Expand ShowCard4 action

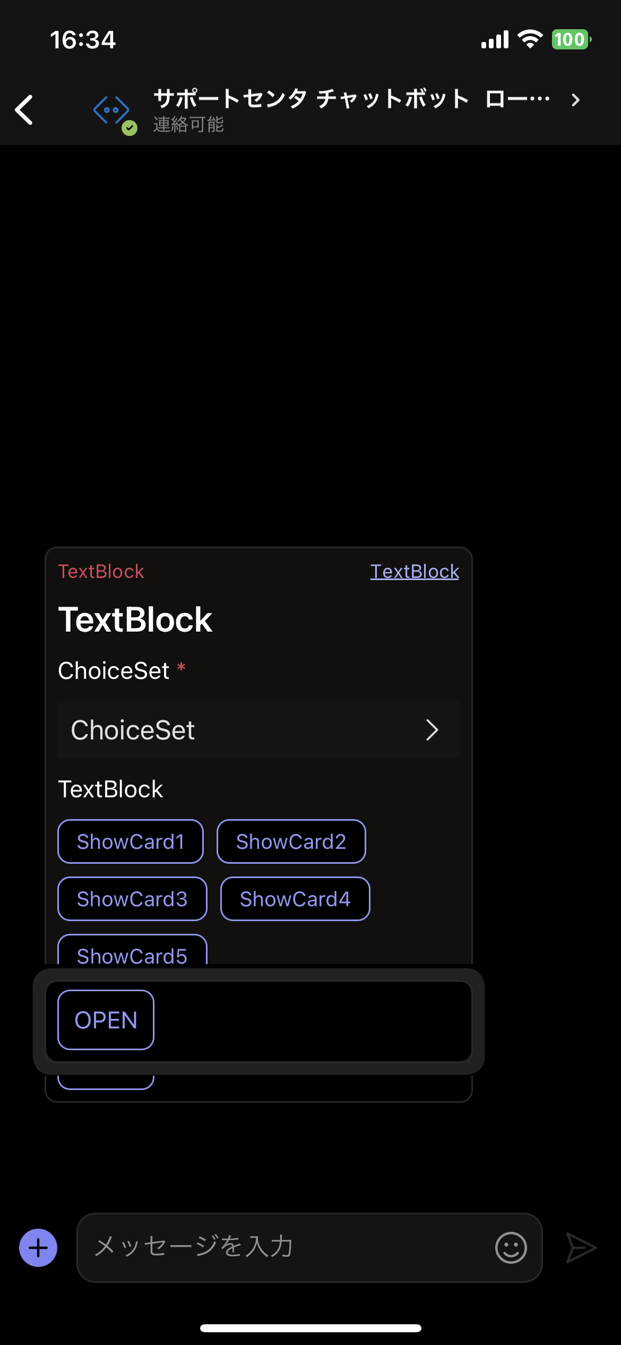coord(295,899)
